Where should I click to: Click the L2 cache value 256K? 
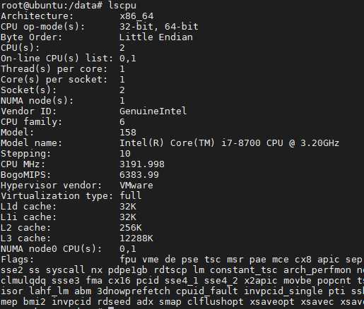coord(131,228)
